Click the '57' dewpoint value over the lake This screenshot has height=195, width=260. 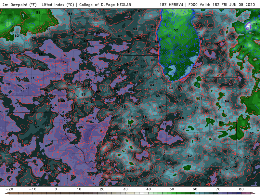click(179, 50)
